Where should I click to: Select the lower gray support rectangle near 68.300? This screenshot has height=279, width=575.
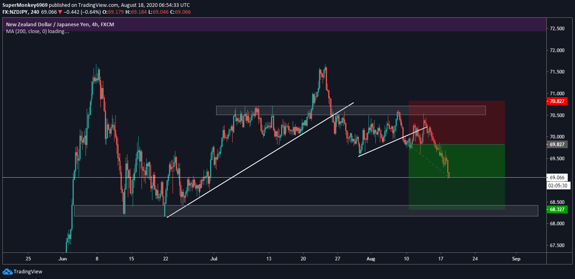[306, 210]
